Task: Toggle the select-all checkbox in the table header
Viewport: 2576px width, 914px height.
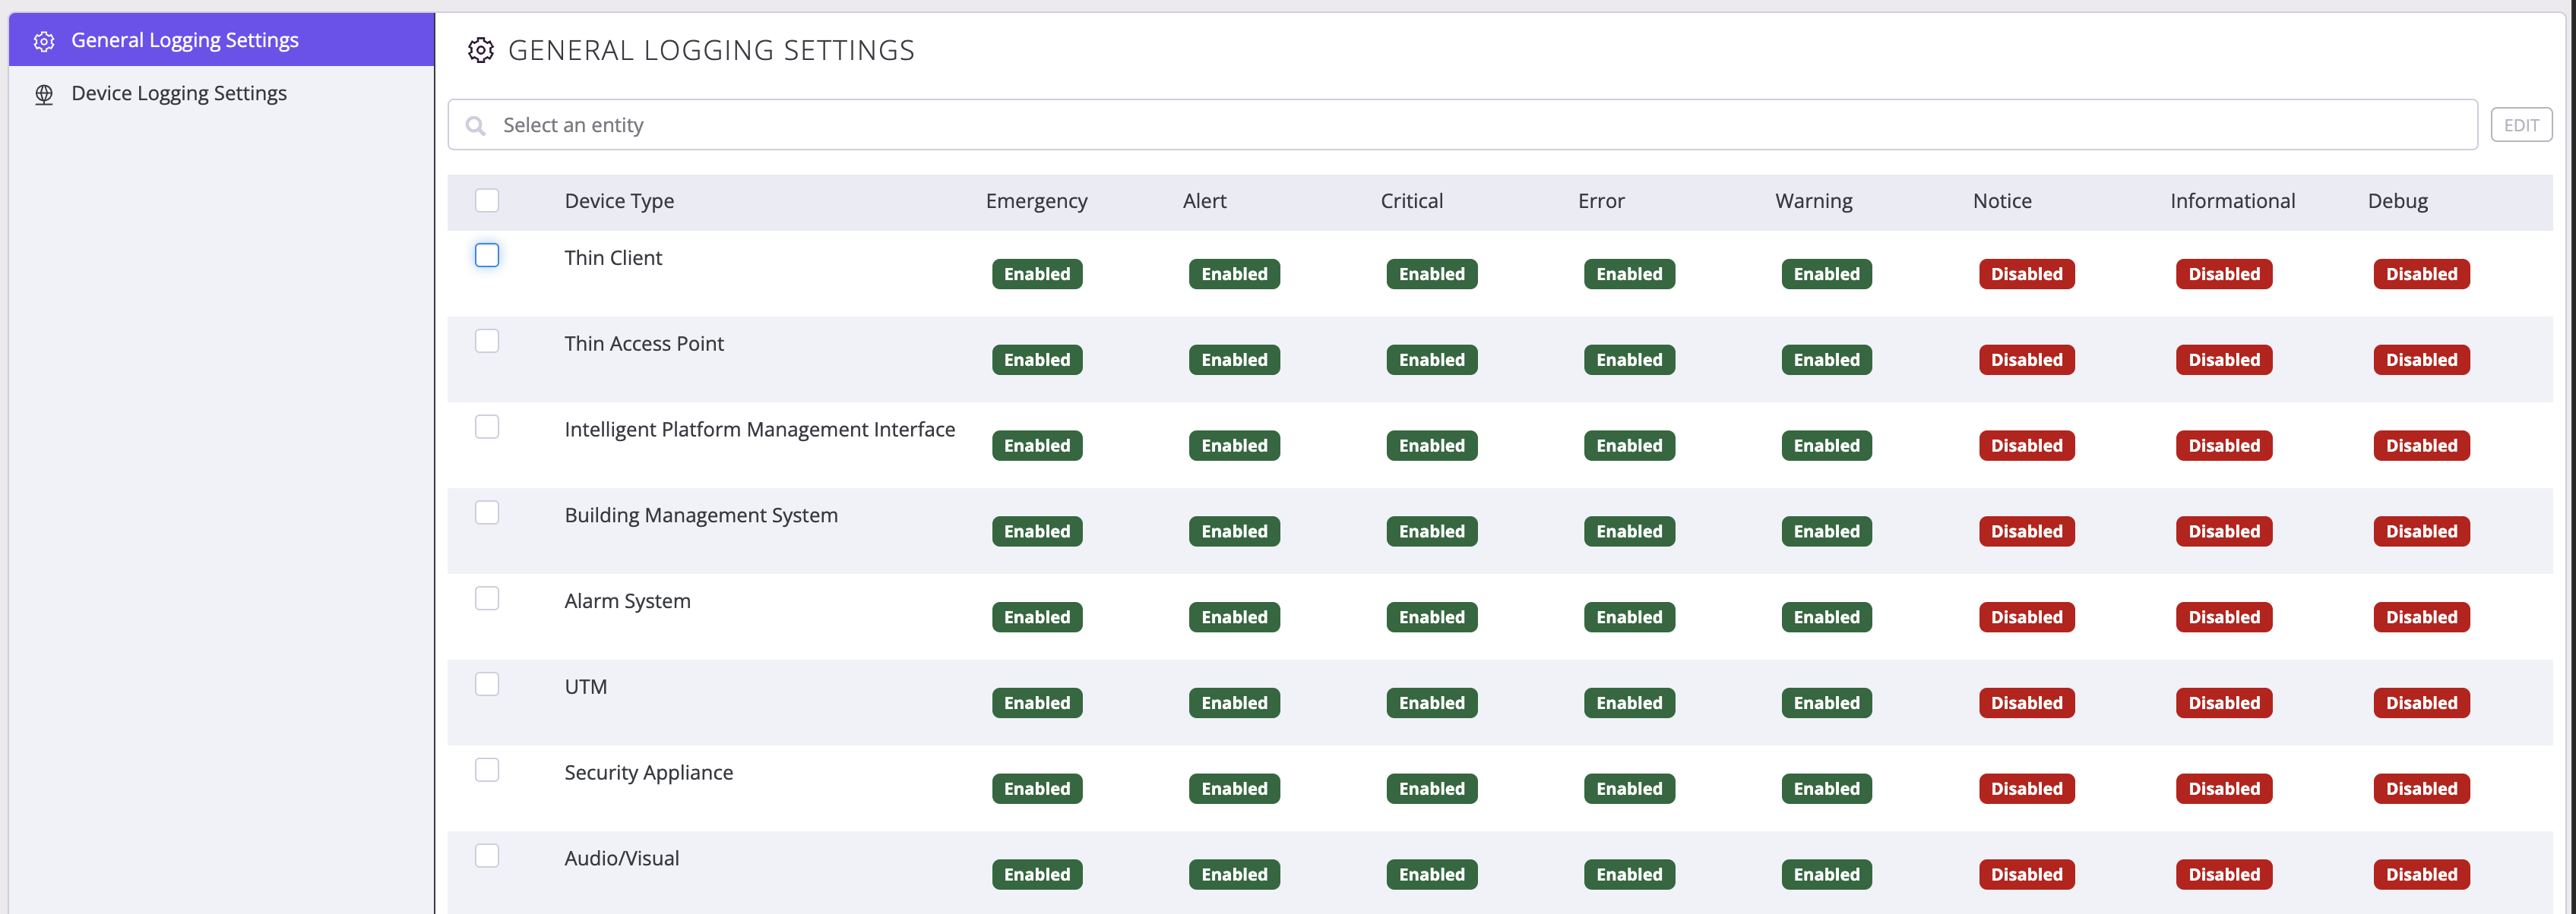Action: point(487,200)
